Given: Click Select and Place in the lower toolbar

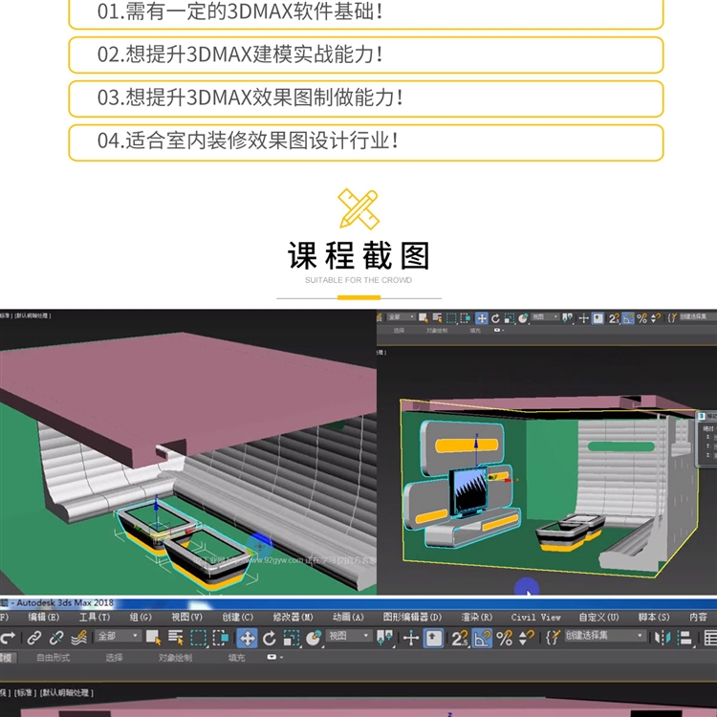Looking at the screenshot, I should point(314,638).
